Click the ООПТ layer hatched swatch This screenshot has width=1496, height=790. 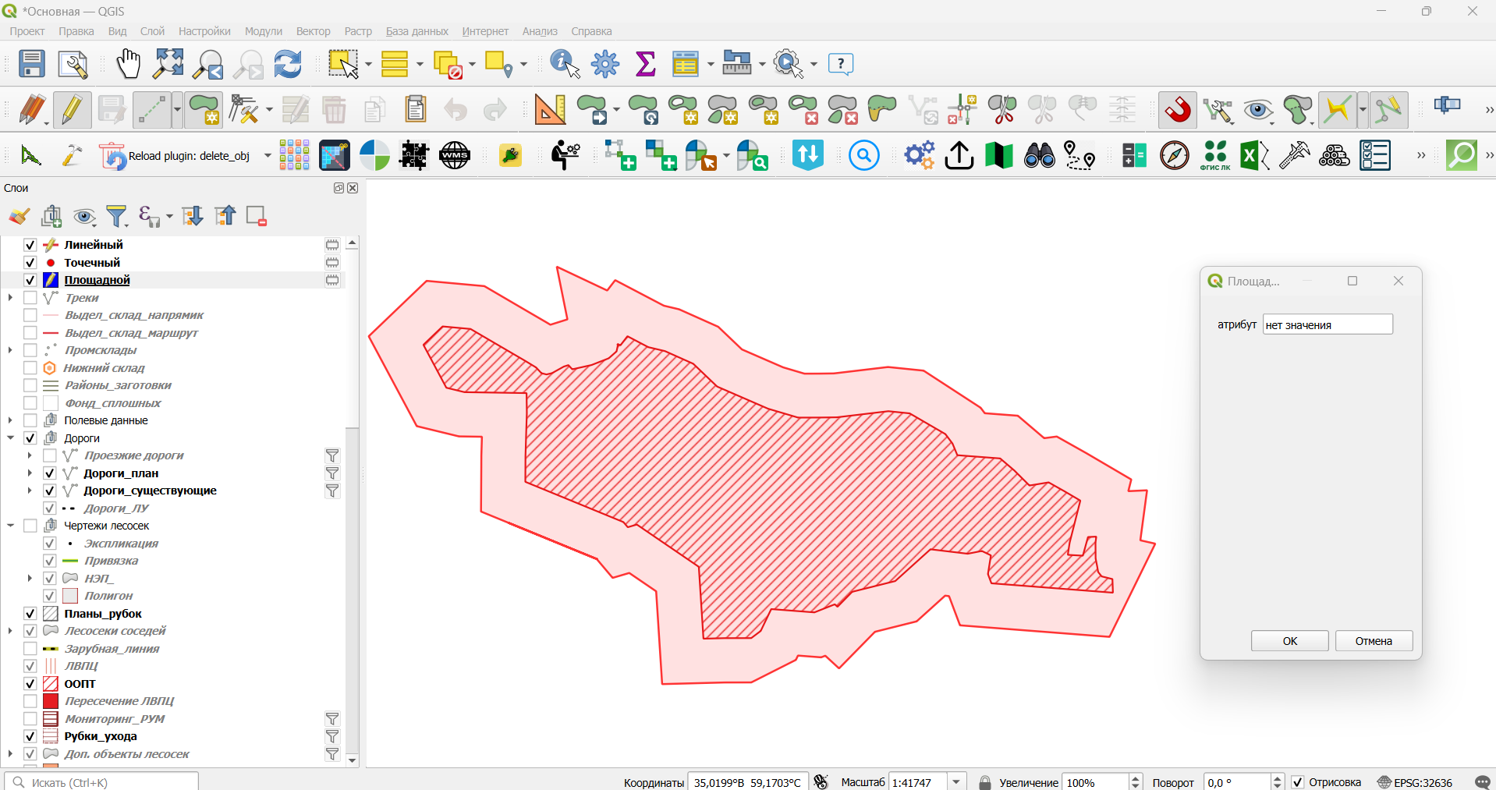[x=51, y=684]
